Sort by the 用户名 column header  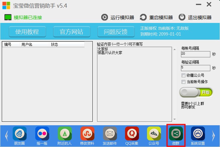click(34, 44)
